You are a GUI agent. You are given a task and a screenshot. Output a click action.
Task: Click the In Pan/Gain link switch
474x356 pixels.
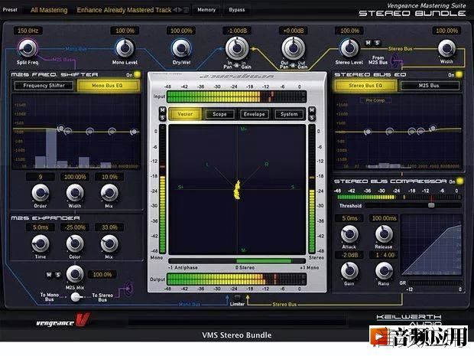237,64
